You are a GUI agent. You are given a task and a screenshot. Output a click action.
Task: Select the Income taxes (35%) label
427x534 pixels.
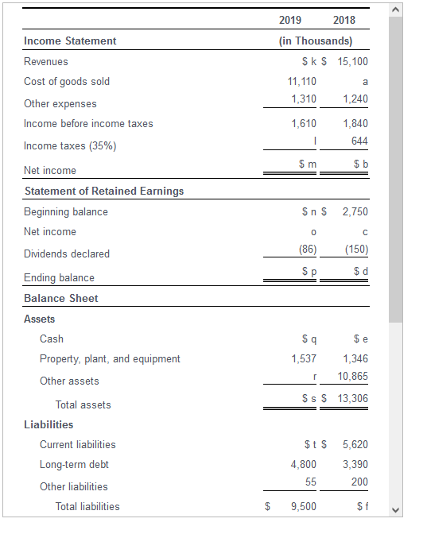(x=70, y=145)
